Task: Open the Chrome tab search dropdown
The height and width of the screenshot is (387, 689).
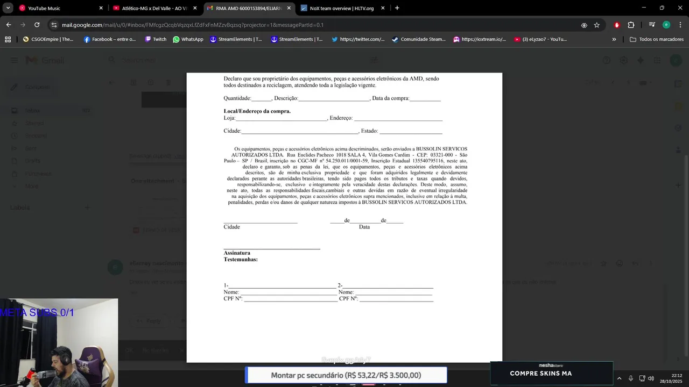Action: click(8, 8)
